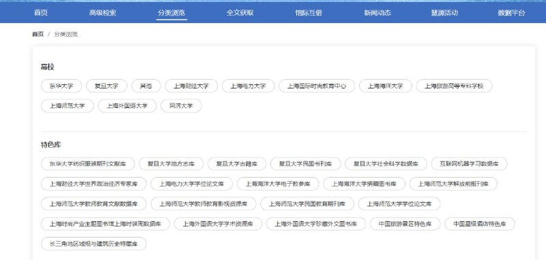Choose the 复旦大学 tag
This screenshot has width=546, height=260.
click(106, 86)
